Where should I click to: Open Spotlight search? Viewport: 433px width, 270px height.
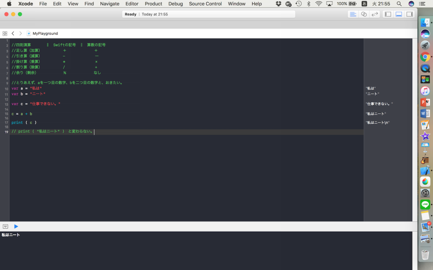coord(399,4)
